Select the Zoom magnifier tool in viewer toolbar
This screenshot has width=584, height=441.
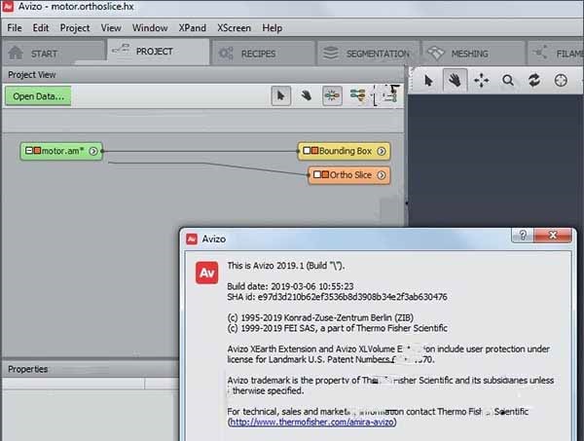tap(508, 81)
